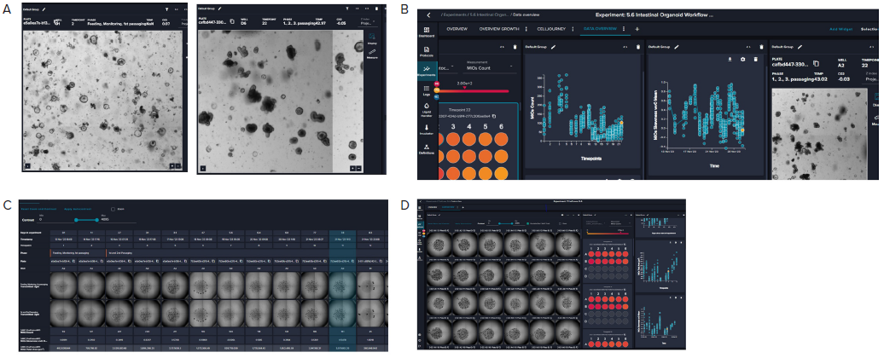Download the MIOs Skewness chart data

point(730,59)
